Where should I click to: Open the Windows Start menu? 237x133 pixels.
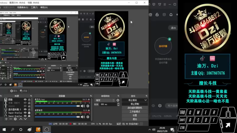pyautogui.click(x=4, y=129)
